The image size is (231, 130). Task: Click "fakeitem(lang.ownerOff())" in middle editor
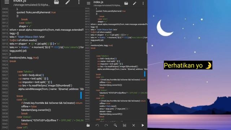click(x=111, y=114)
